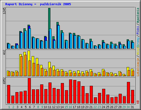Screen dimensions: 141x110
Task: Click day label 10 on x-axis
Action: click(x=45, y=107)
